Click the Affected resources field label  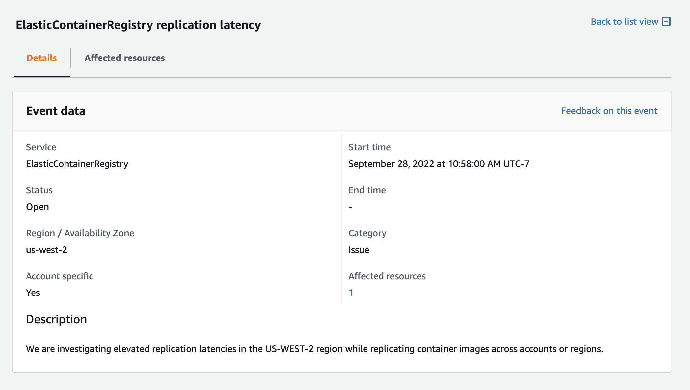pyautogui.click(x=387, y=276)
